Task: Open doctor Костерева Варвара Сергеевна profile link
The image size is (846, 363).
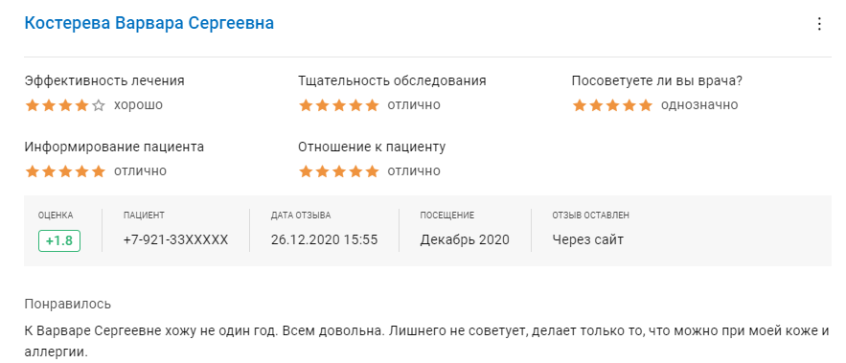Action: (149, 23)
